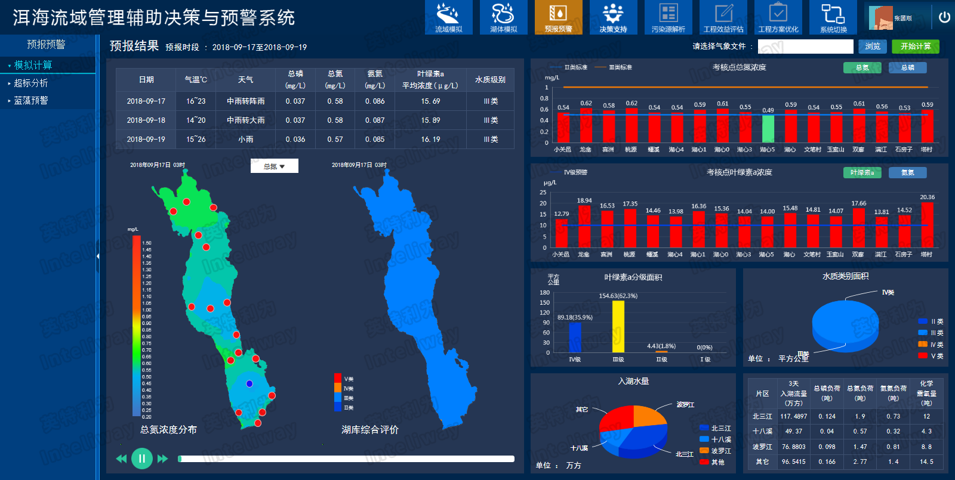
Task: Open the 总氮 map parameter dropdown
Action: point(274,166)
